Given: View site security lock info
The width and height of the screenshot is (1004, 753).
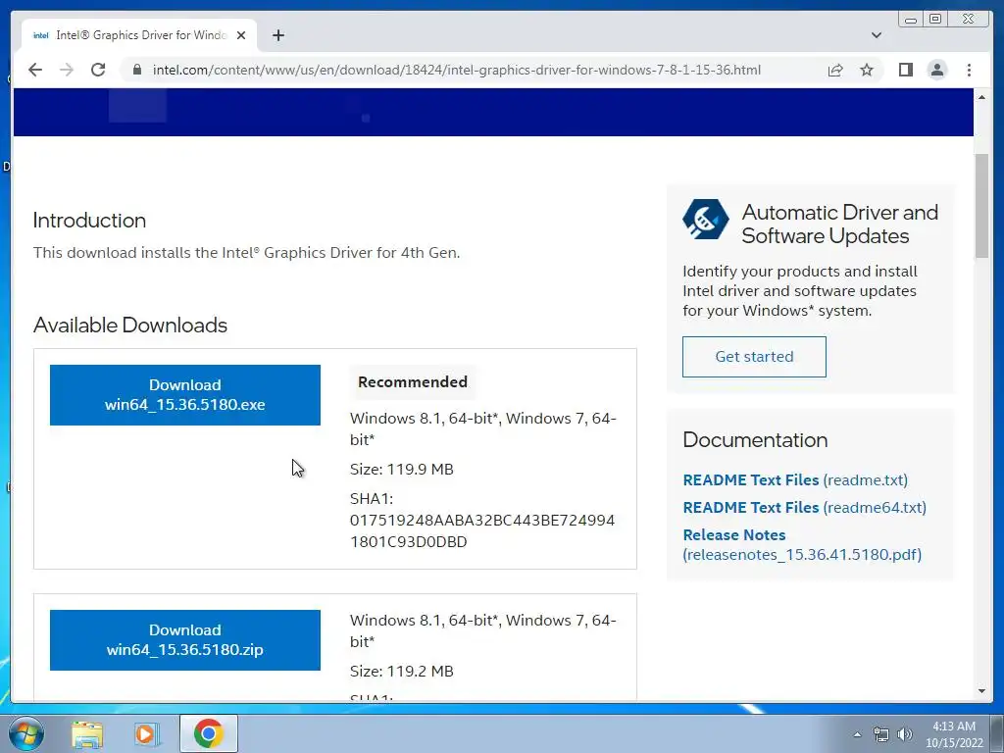Looking at the screenshot, I should [x=137, y=70].
